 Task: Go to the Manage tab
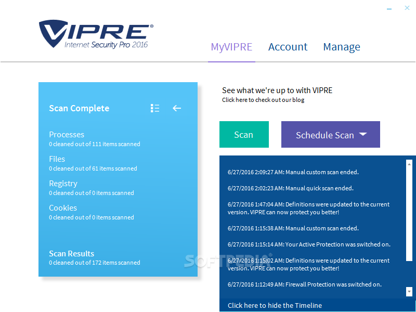pyautogui.click(x=342, y=47)
